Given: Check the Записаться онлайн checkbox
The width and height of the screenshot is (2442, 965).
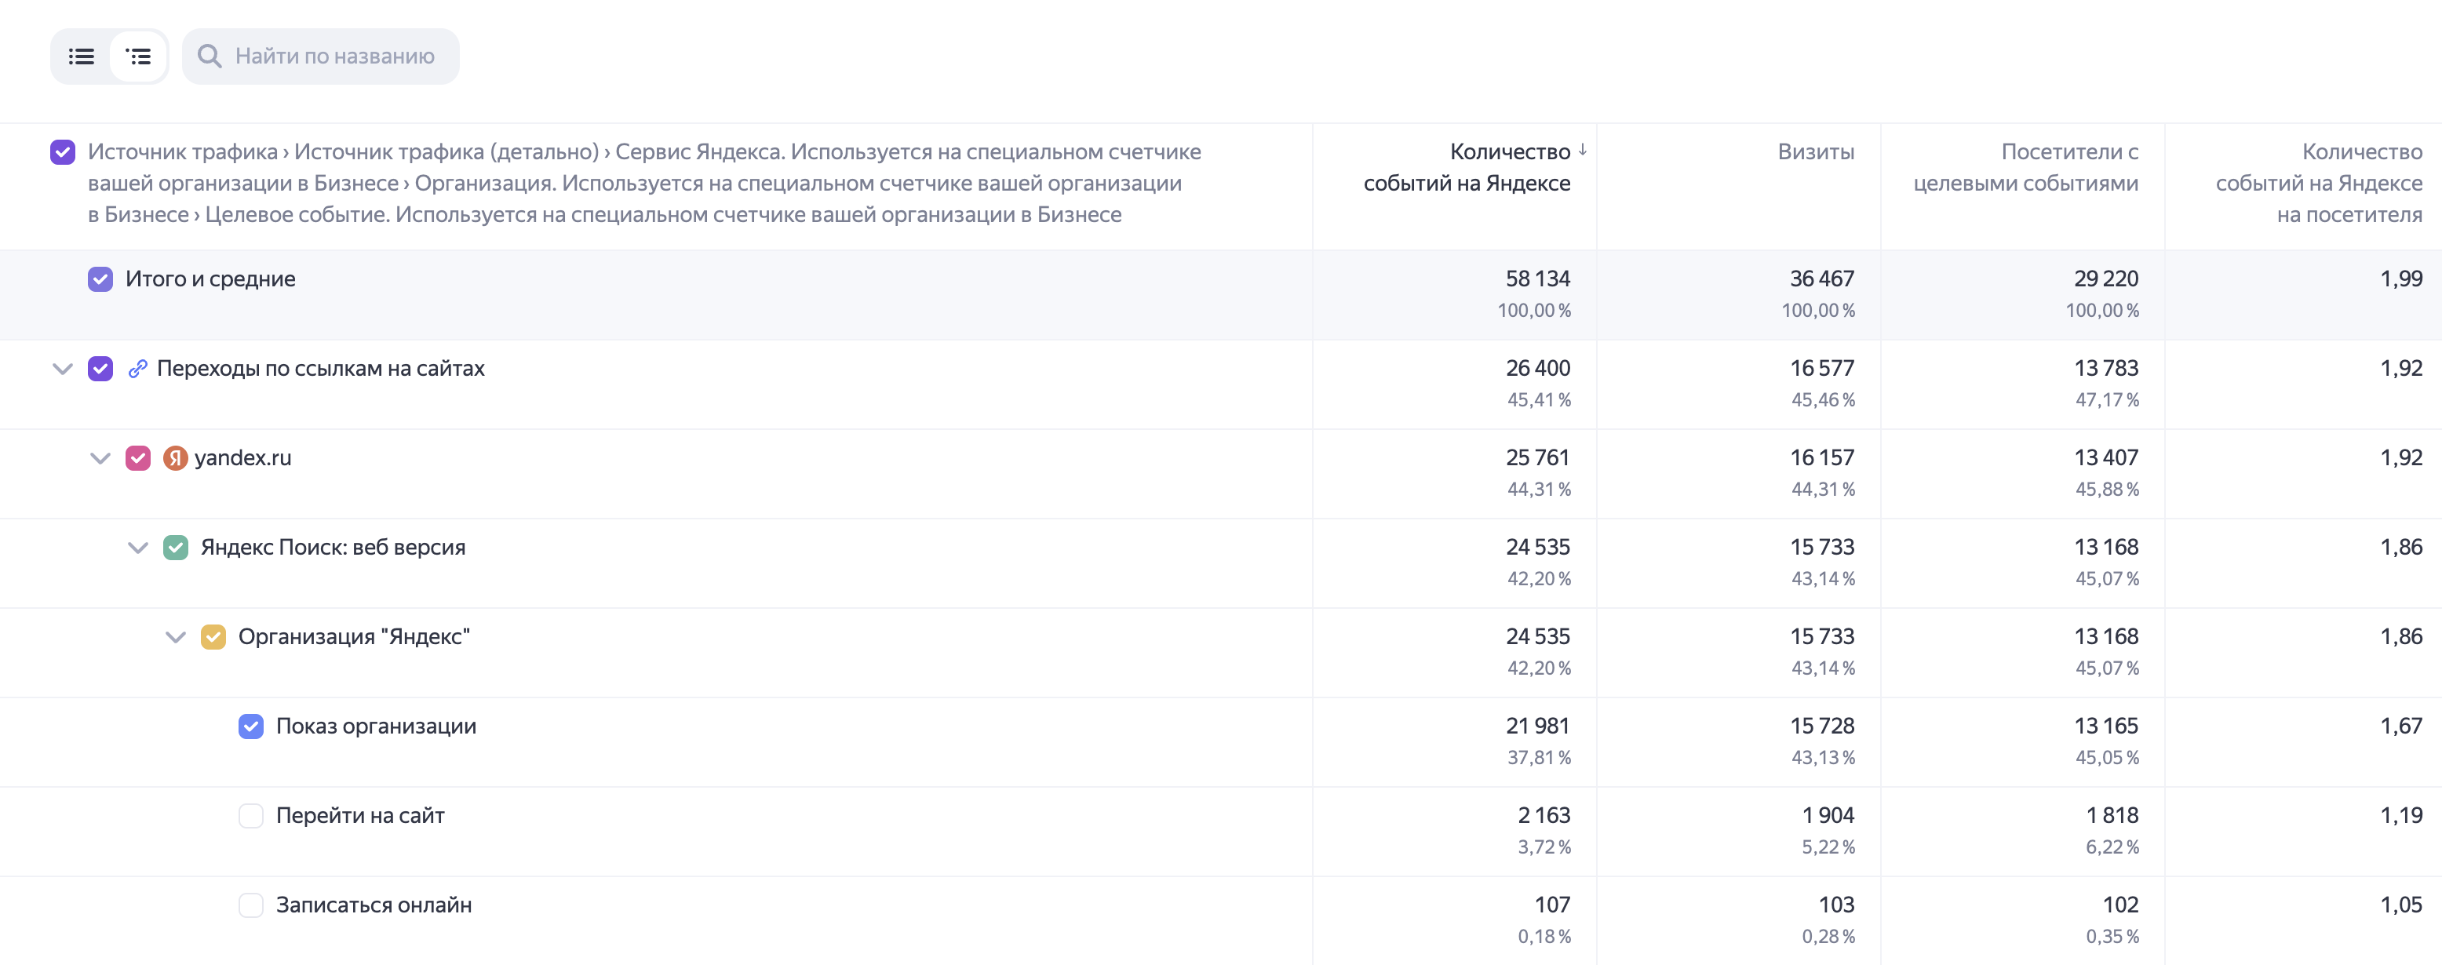Looking at the screenshot, I should pyautogui.click(x=251, y=905).
